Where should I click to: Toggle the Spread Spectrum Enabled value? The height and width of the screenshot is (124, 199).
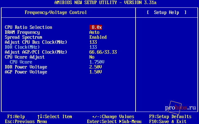click(98, 37)
